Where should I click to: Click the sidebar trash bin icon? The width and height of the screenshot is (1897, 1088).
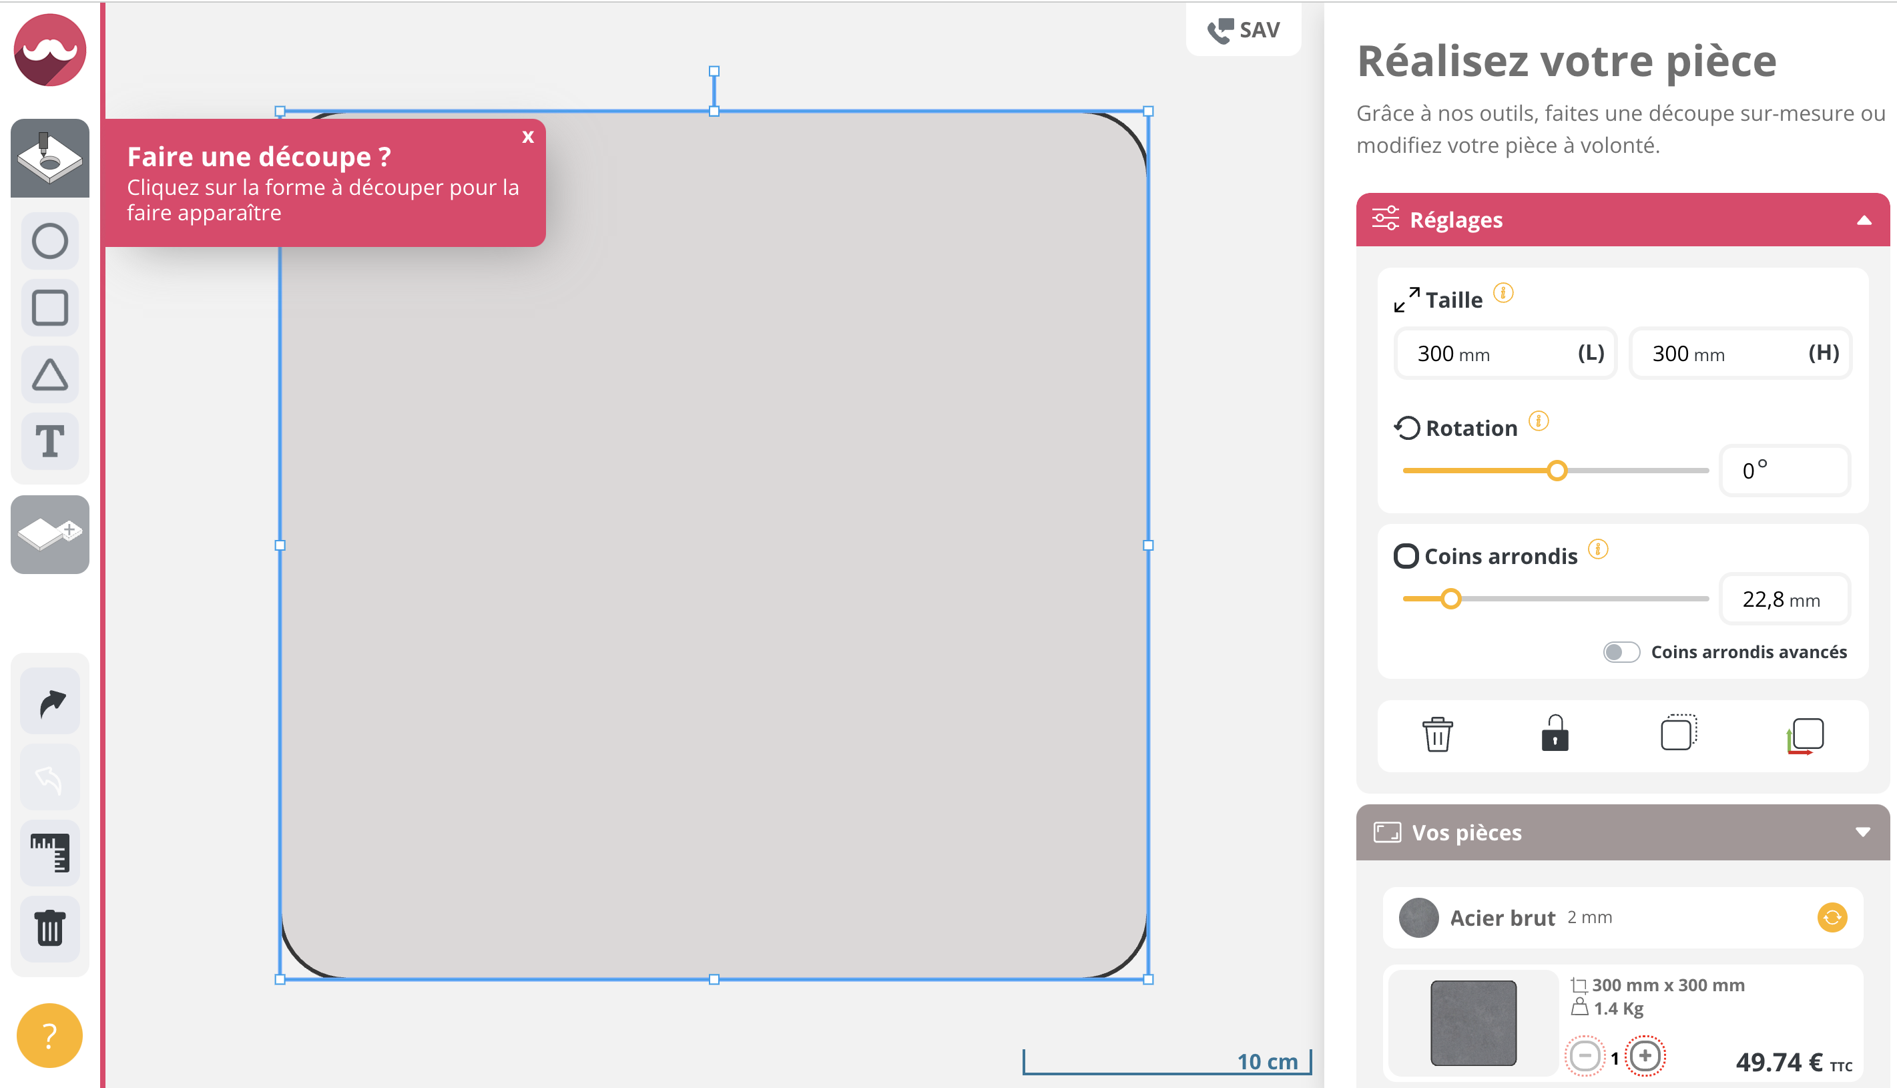(50, 929)
